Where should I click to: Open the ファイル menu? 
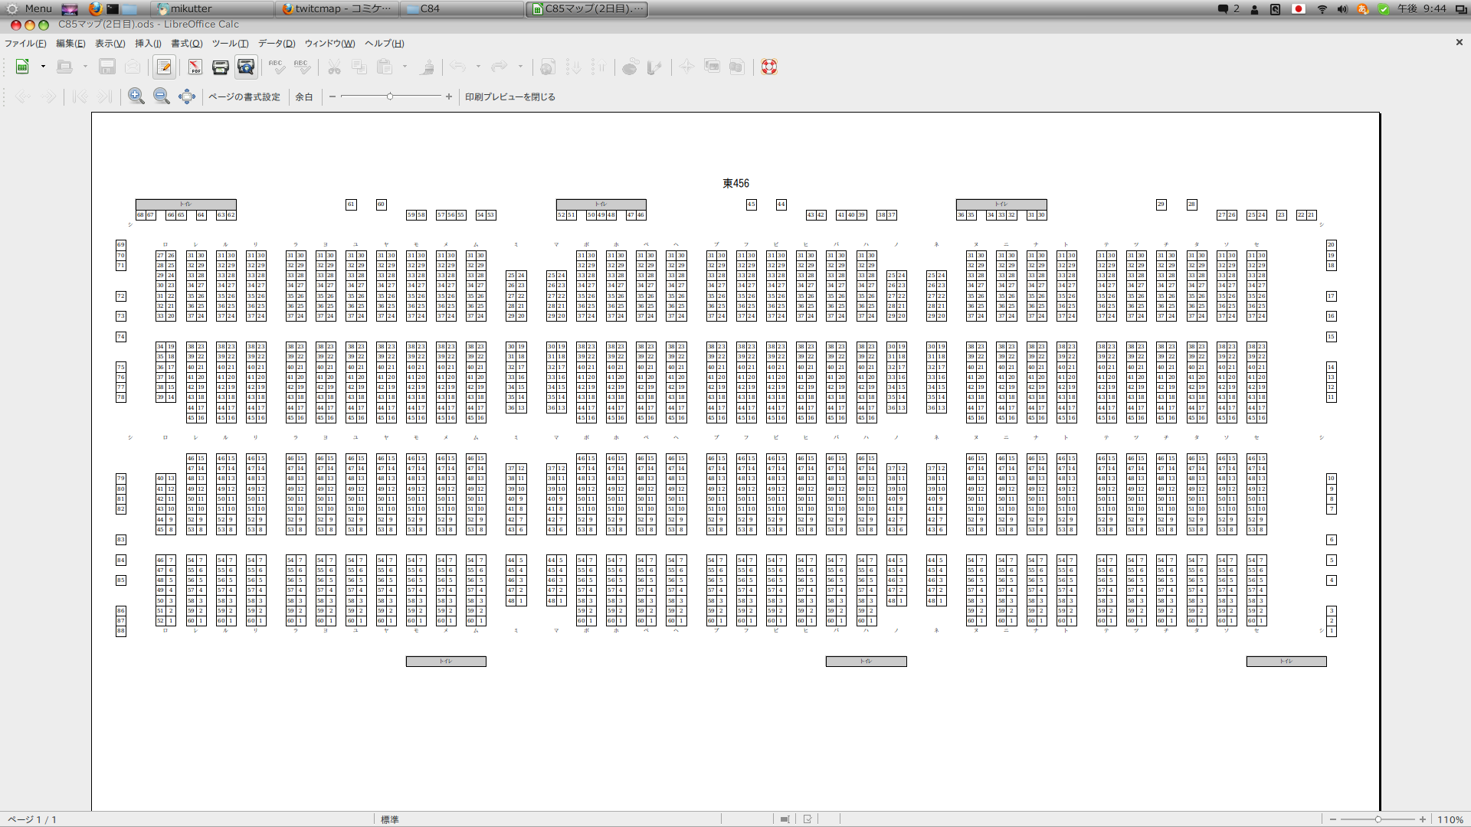click(25, 44)
